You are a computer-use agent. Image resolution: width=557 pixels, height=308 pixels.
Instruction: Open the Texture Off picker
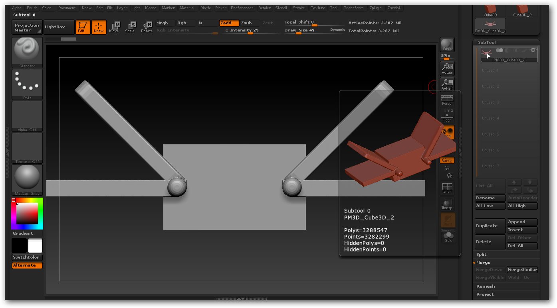27,148
